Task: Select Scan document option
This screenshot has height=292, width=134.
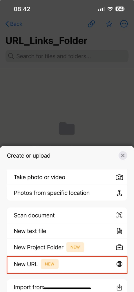Action: (x=67, y=215)
